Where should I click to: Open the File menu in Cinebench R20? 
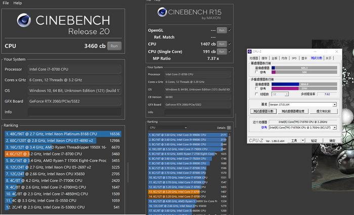6,3
